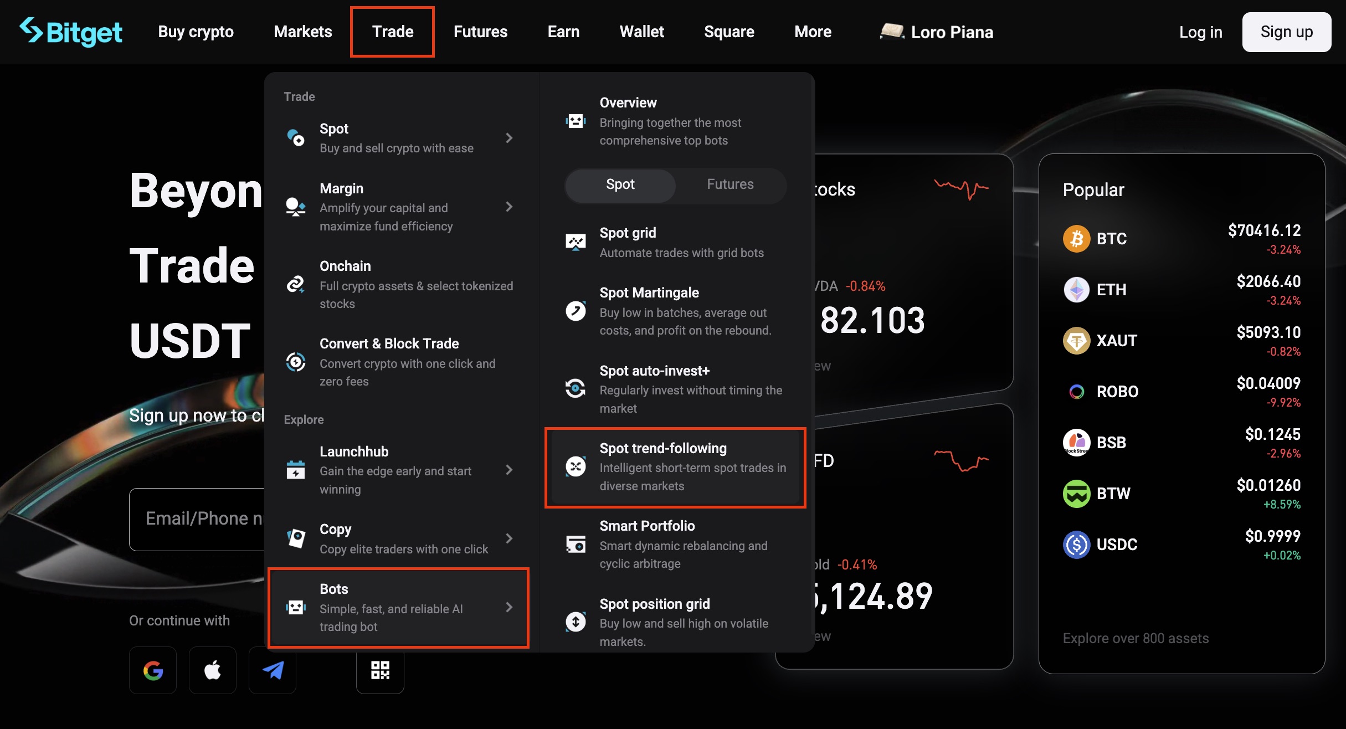Select the Spot bots toggle
Screen dimensions: 1346x729
[x=619, y=184]
